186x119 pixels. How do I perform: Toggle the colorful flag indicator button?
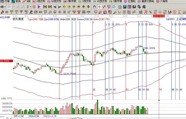coord(40,7)
